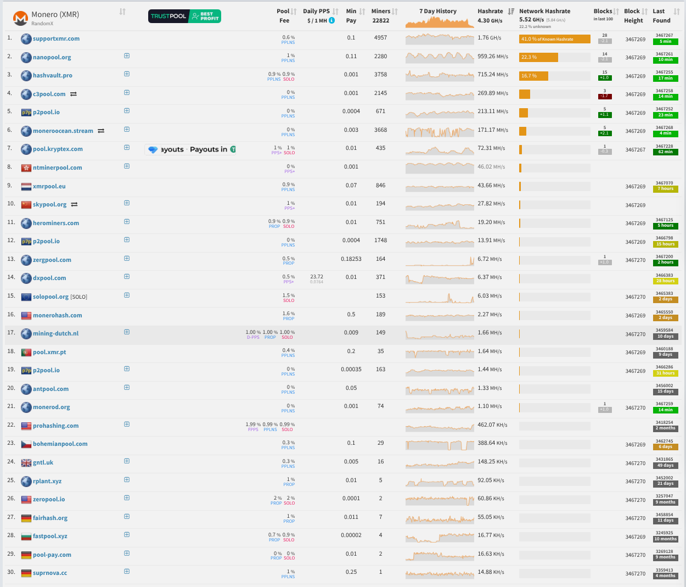Click nanopool's 22.3 % hashrate bar
The image size is (686, 587).
coord(538,57)
